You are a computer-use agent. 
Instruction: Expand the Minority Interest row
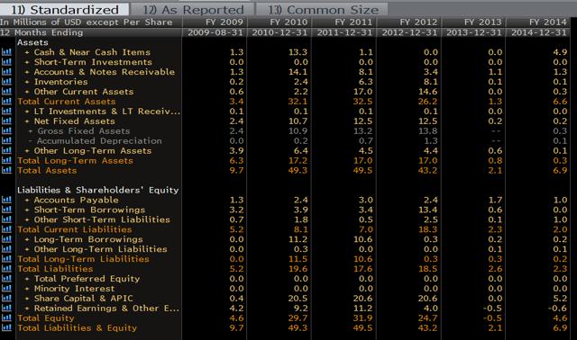click(27, 289)
